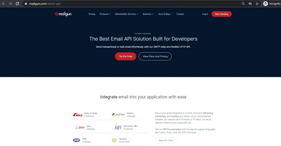Click the Best Email API Solution heading
The width and height of the screenshot is (281, 146).
(x=143, y=39)
